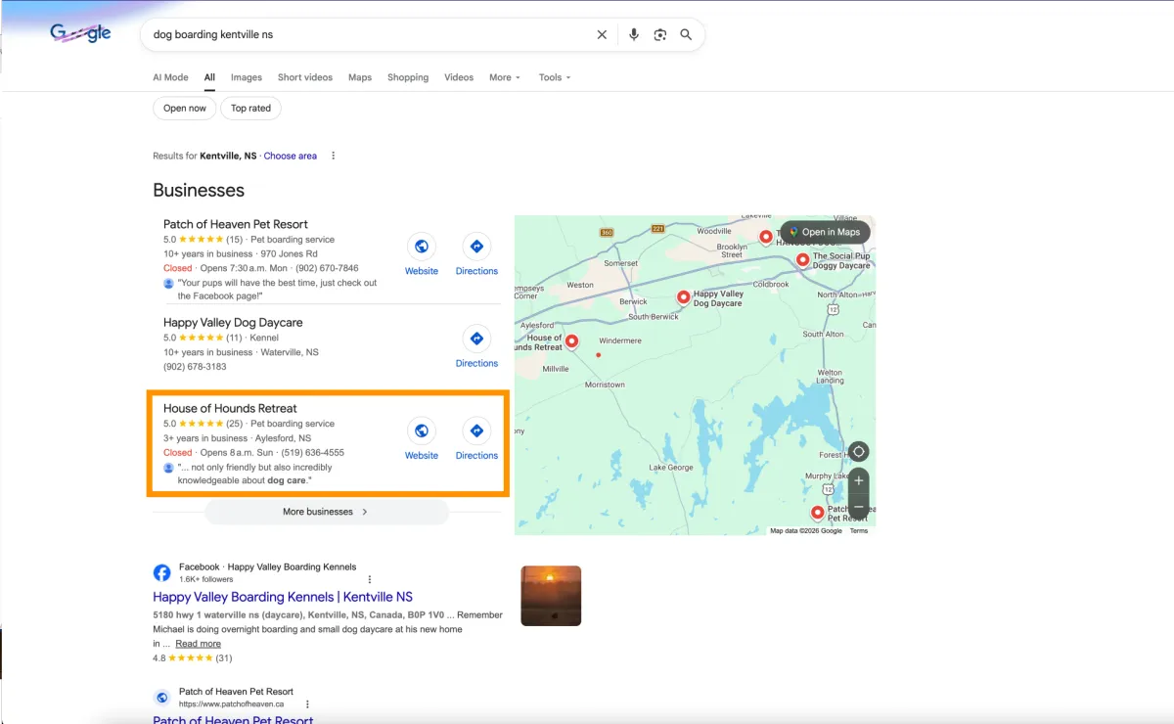Click into the search input field
Screen dimensions: 1174x724
pos(372,34)
